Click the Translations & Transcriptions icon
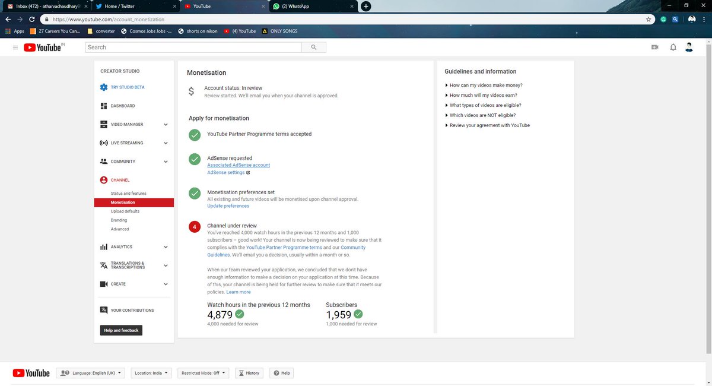 [104, 265]
